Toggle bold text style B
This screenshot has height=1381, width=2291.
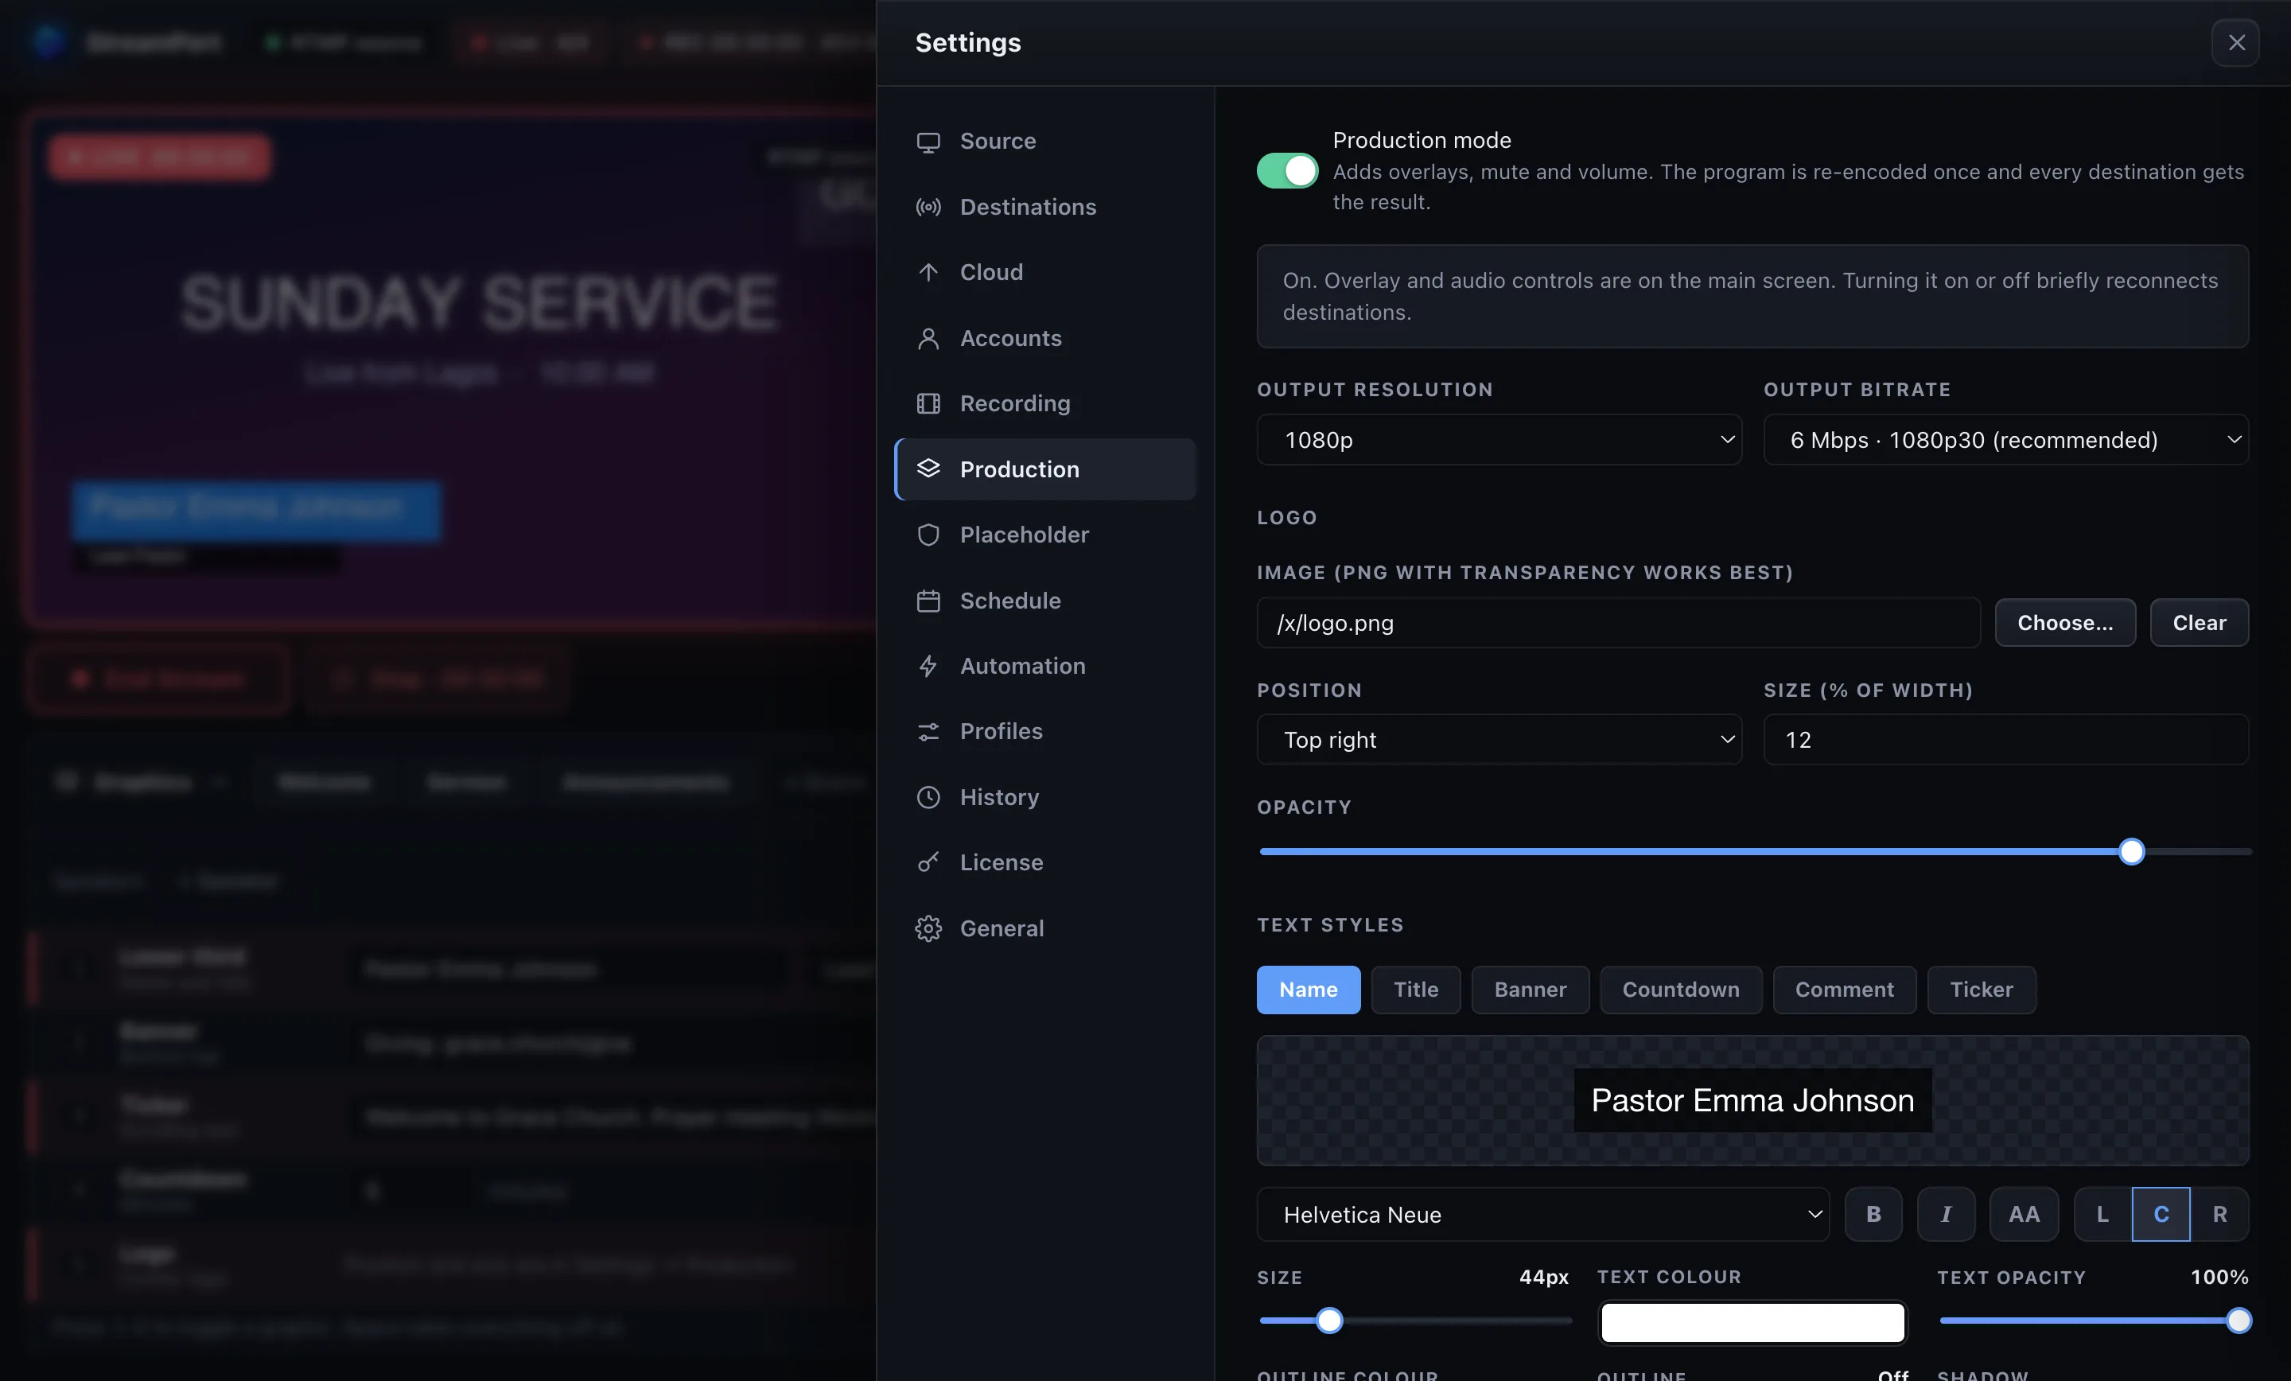[1873, 1215]
